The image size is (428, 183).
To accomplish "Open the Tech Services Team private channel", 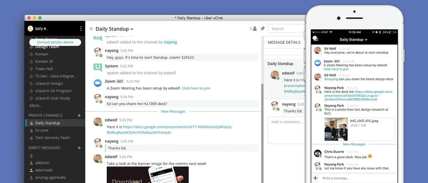I will pyautogui.click(x=52, y=138).
